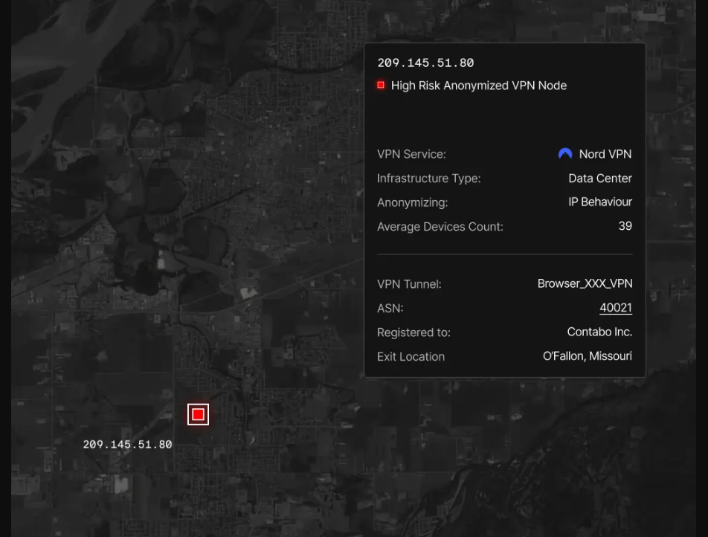Click the "Average Devices Count:" label

tap(440, 227)
